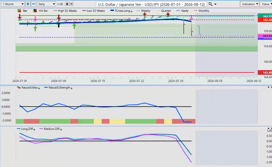Image resolution: width=272 pixels, height=167 pixels.
Task: Click the 154.00 price axis label
Action: pos(268,46)
